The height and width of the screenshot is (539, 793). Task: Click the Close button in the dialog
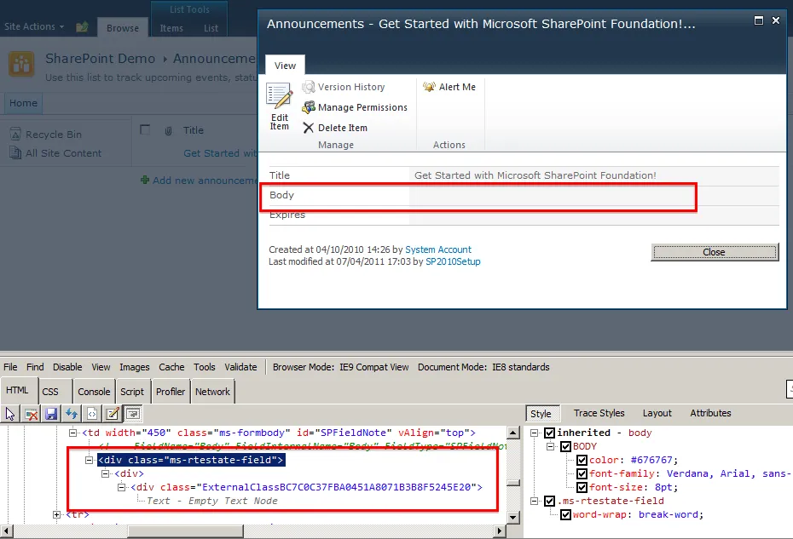click(714, 252)
